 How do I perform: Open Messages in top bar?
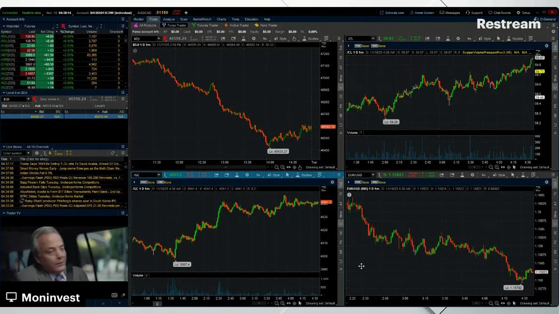(x=450, y=13)
